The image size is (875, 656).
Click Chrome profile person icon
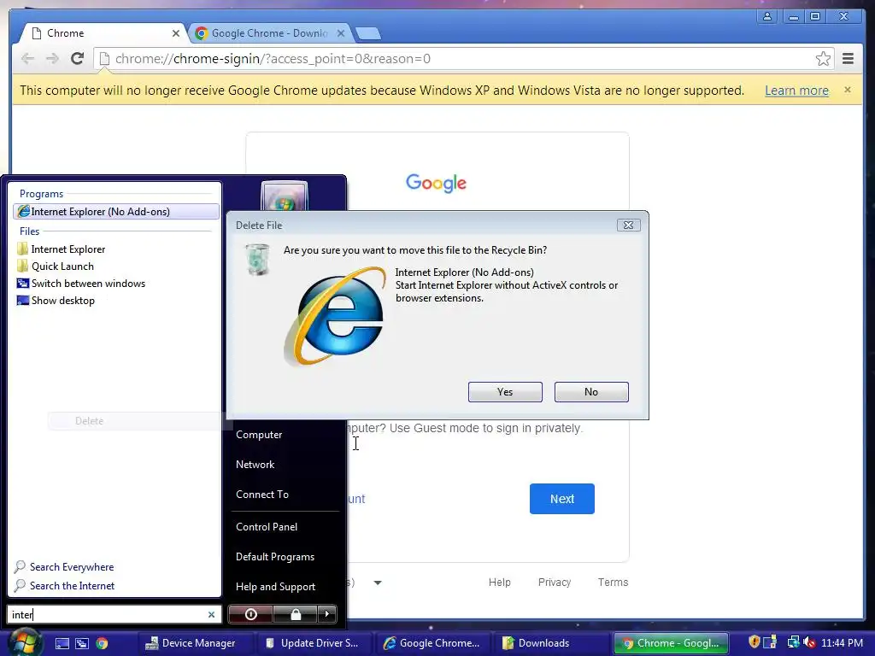click(767, 16)
